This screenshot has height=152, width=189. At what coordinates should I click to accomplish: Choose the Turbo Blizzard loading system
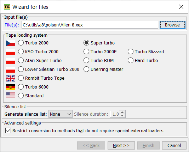pyautogui.click(x=131, y=51)
